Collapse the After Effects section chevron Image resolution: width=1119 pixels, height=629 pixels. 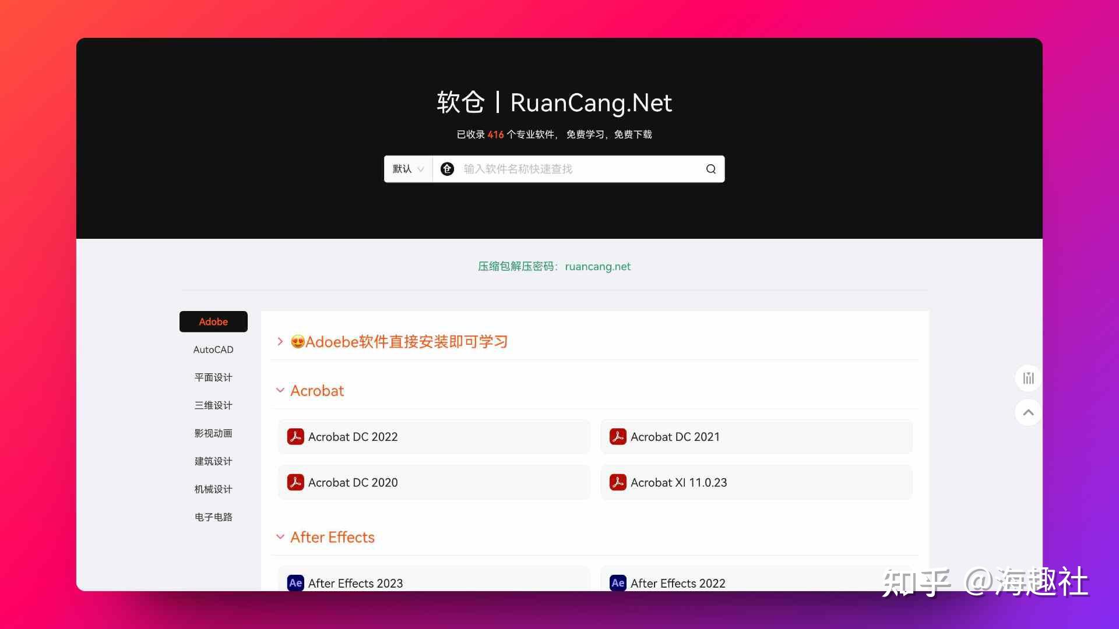point(280,537)
